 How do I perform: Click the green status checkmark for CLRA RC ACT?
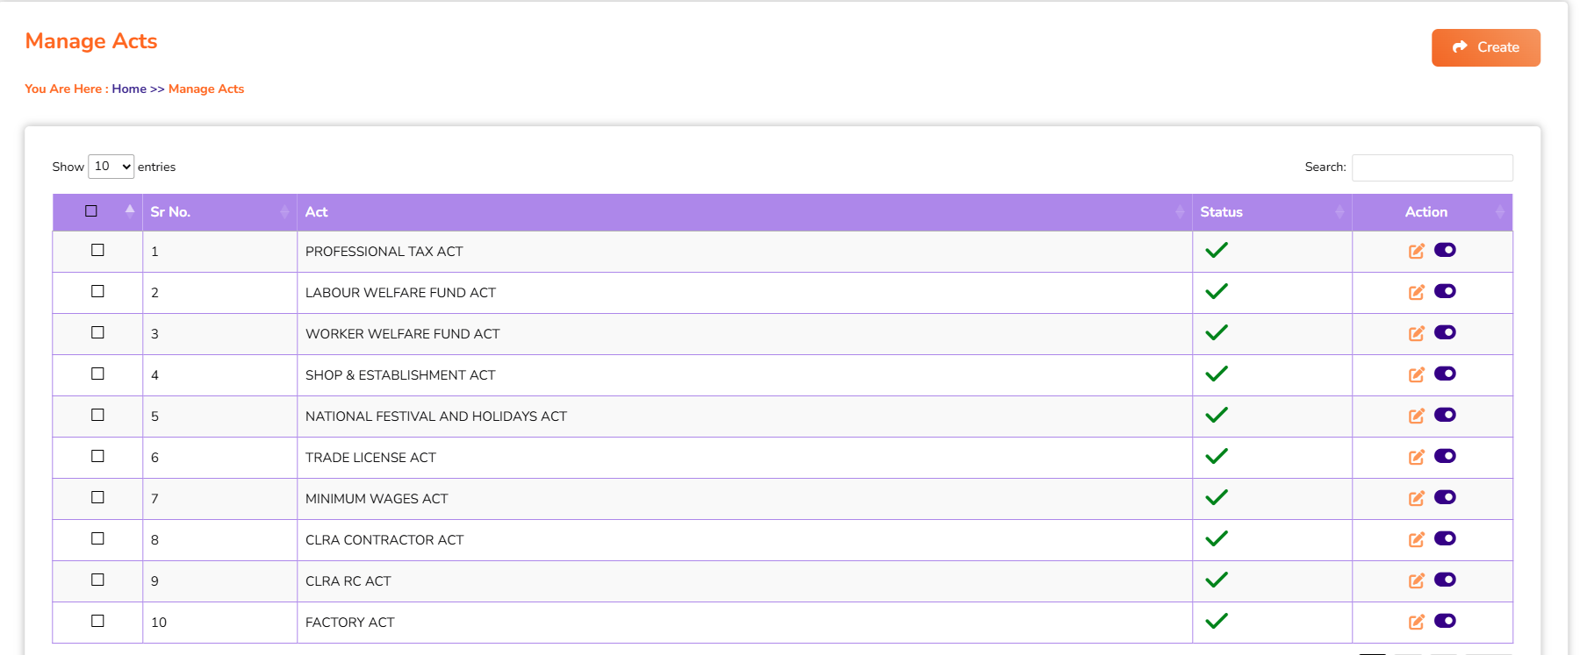click(x=1217, y=580)
